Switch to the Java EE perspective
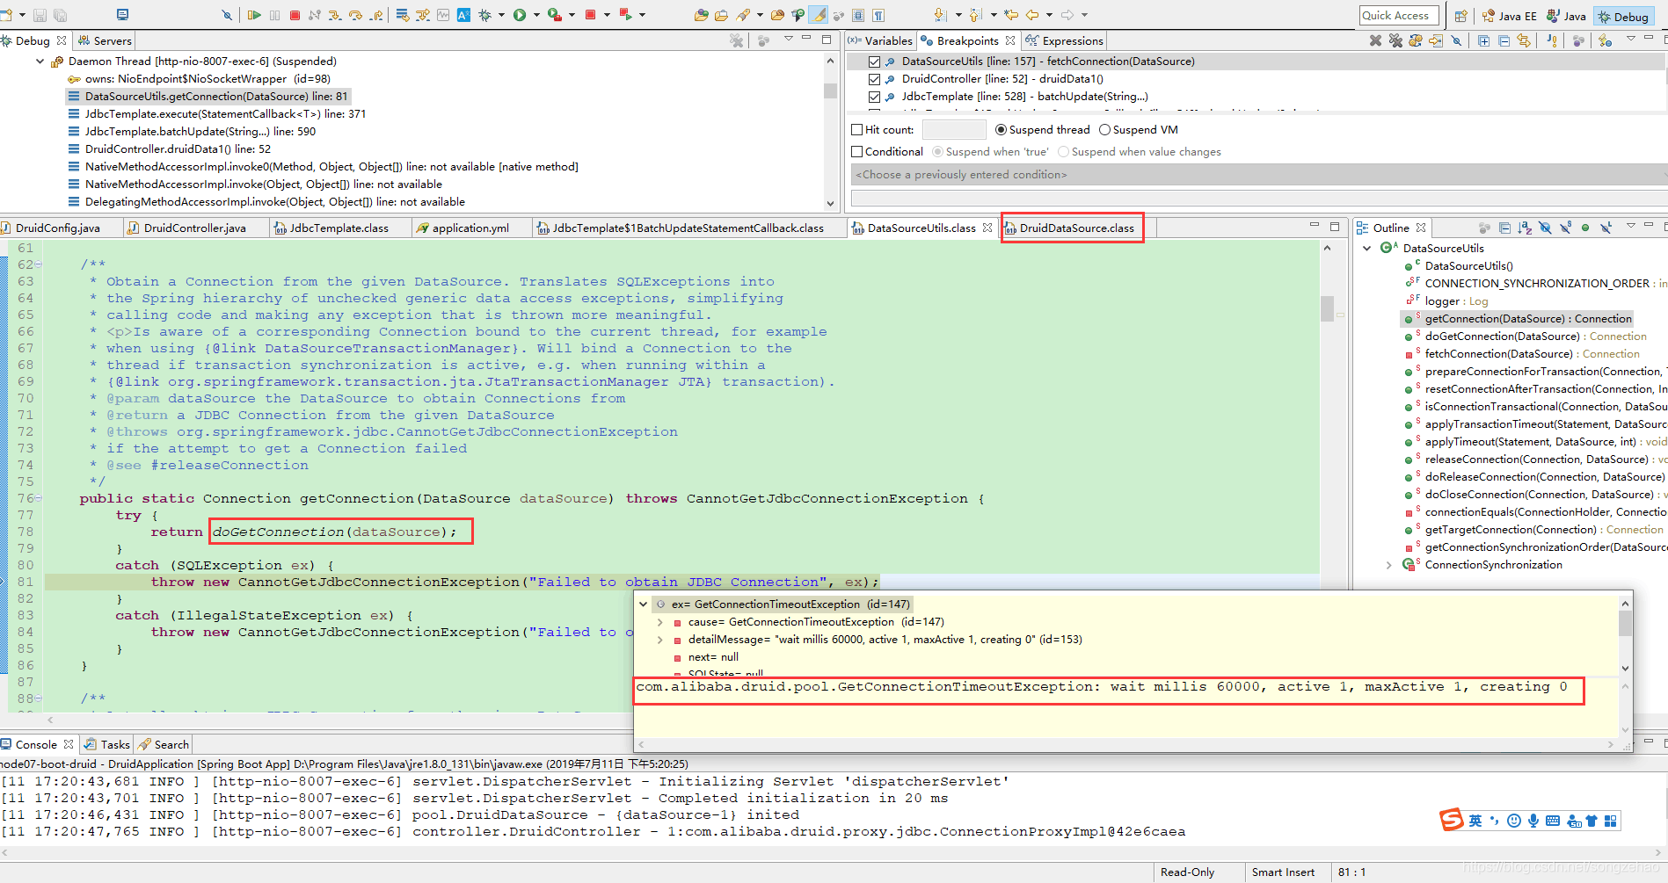Image resolution: width=1668 pixels, height=883 pixels. (x=1509, y=16)
